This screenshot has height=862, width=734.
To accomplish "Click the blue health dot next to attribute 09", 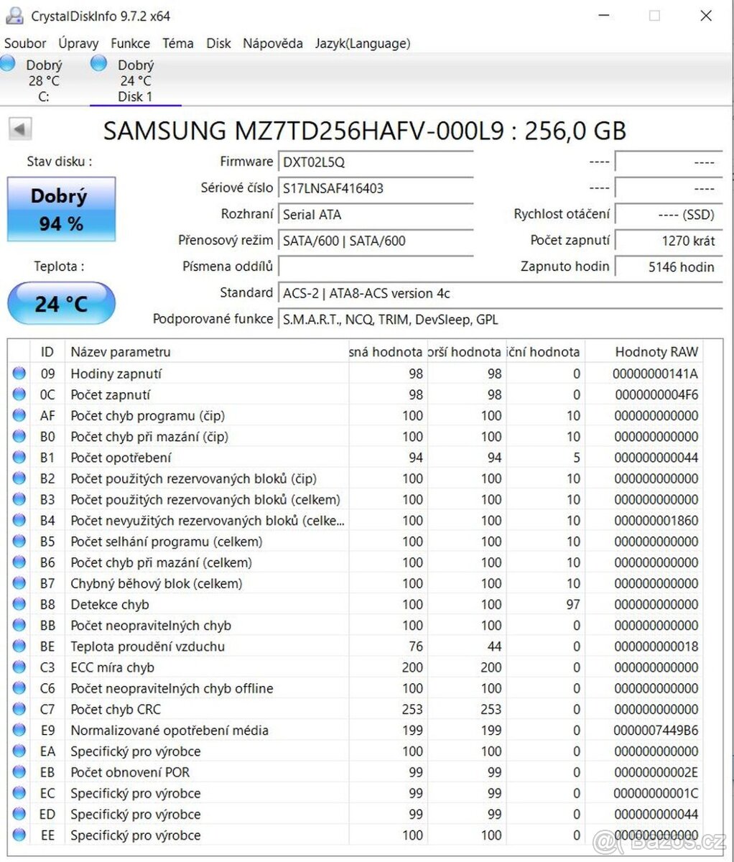I will 19,373.
